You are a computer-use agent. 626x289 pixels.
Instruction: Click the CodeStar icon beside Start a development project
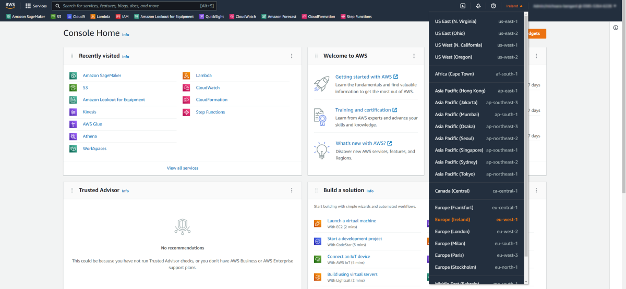coord(317,241)
